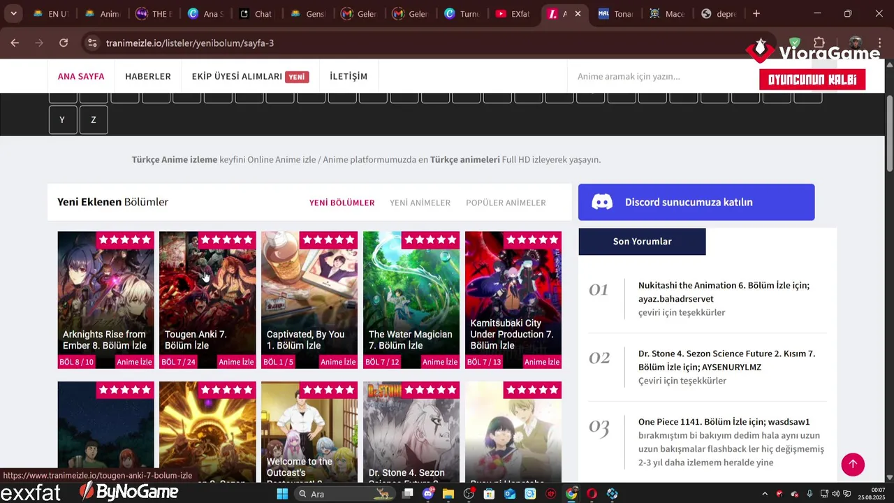Filter anime list by letter Y

tap(62, 120)
